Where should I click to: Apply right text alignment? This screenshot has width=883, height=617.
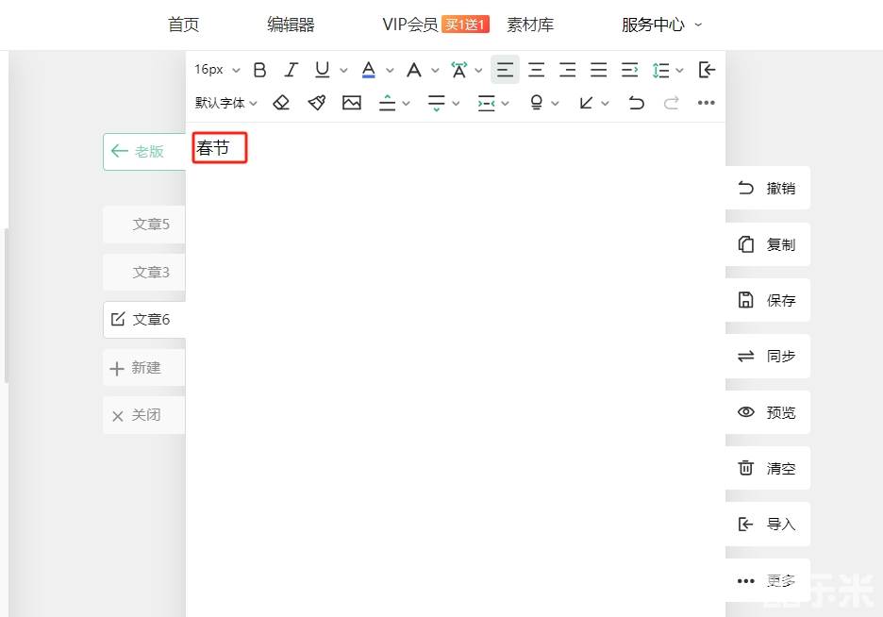pyautogui.click(x=567, y=70)
